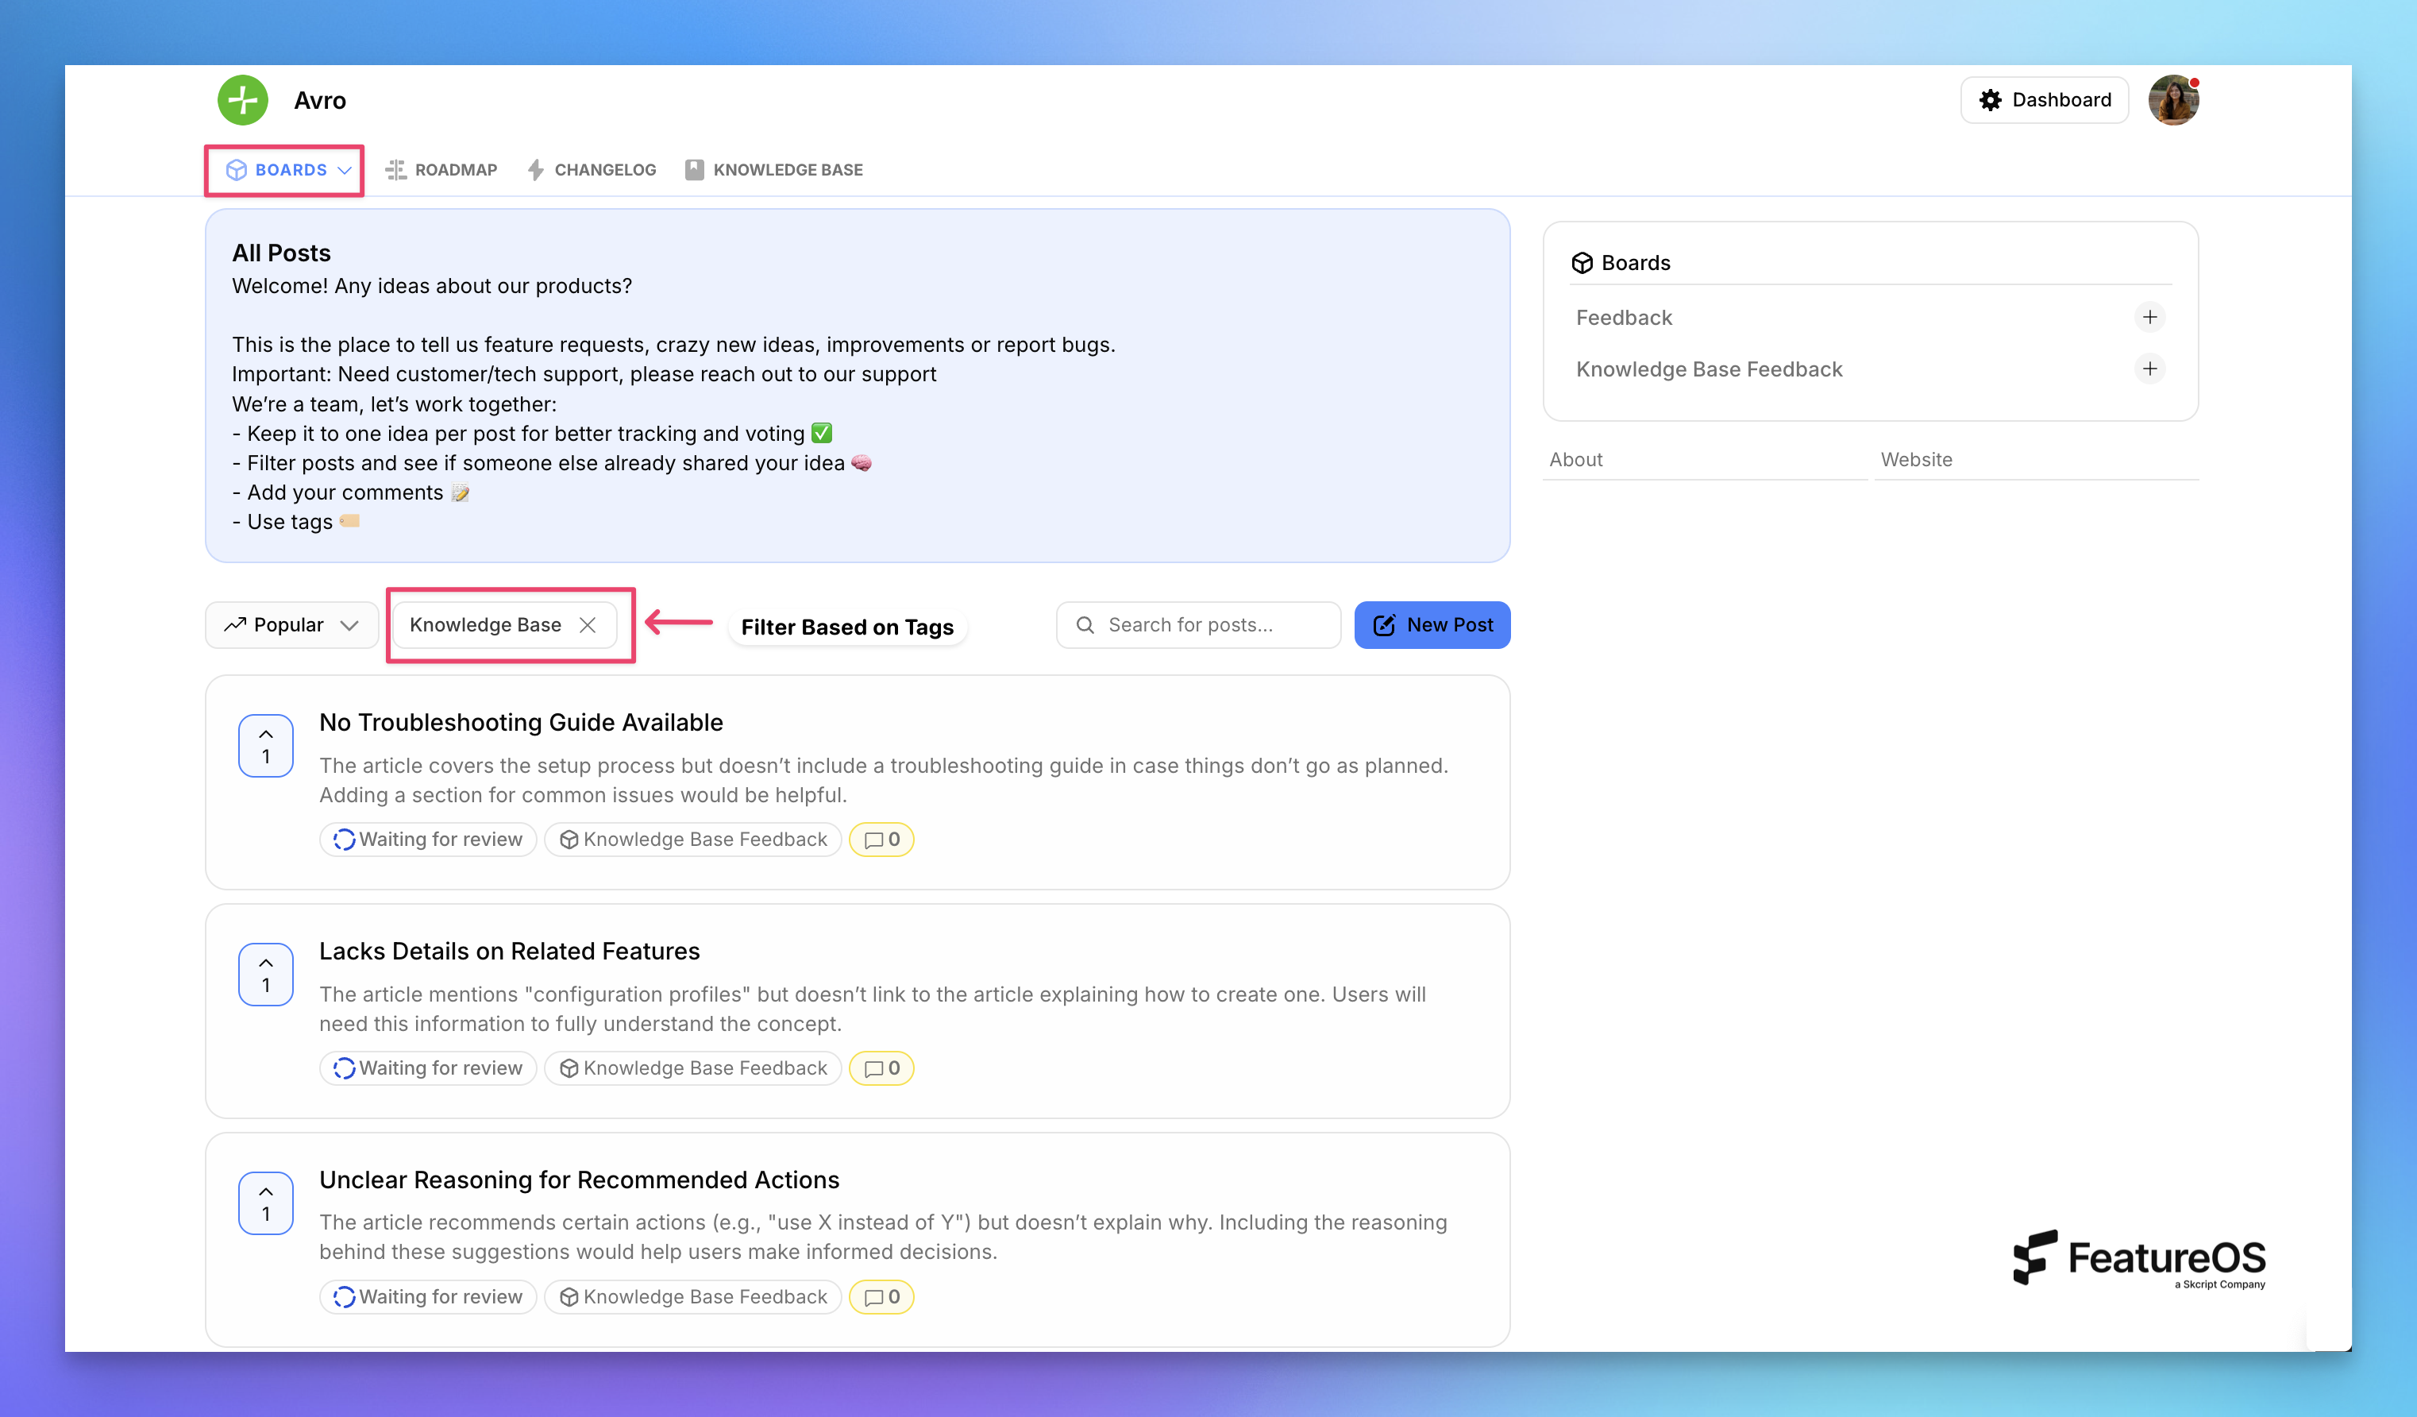The image size is (2417, 1417).
Task: Remove the Knowledge Base filter tag
Action: (x=589, y=624)
